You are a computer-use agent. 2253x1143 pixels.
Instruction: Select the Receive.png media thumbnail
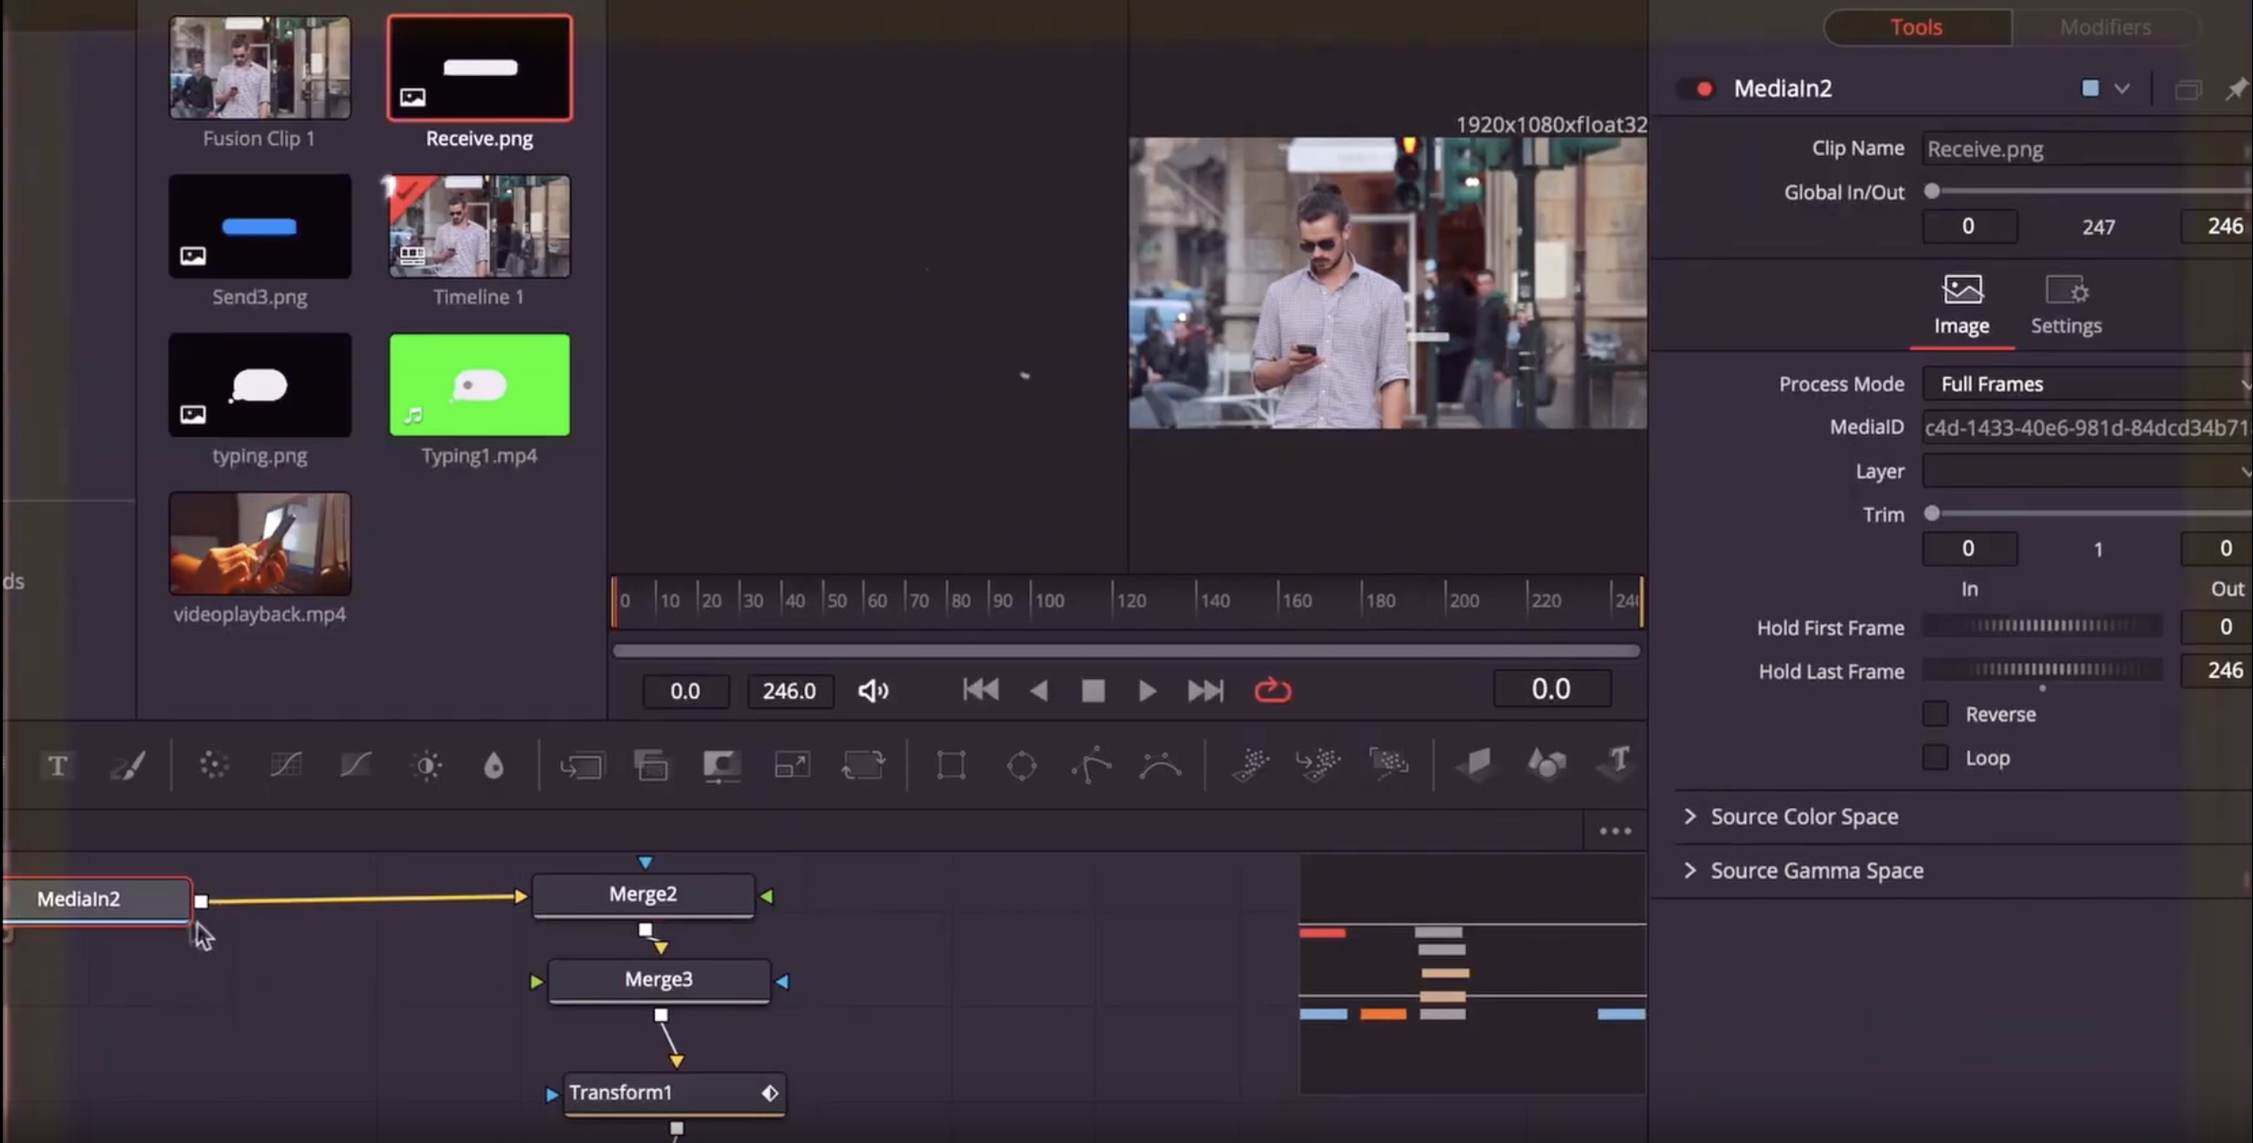point(479,68)
